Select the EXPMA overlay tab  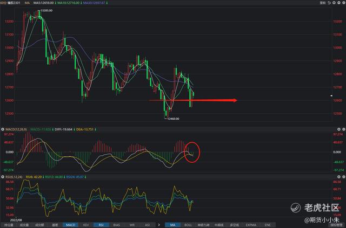(251, 225)
